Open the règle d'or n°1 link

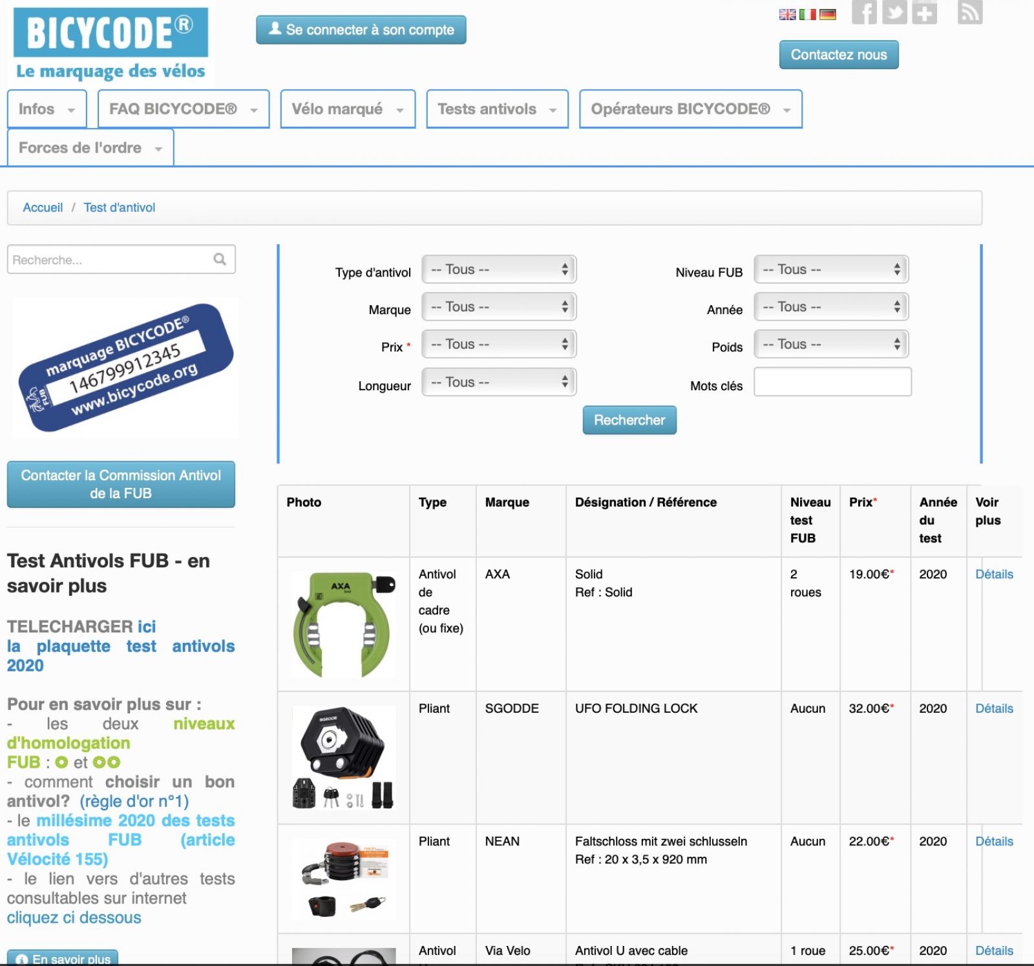[x=134, y=801]
